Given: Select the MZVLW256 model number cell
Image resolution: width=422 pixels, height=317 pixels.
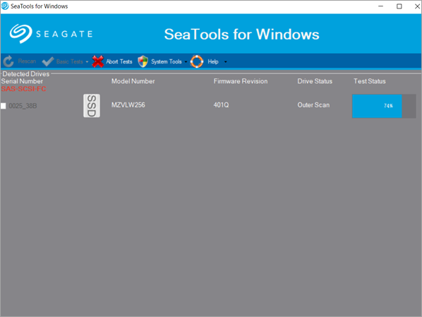Looking at the screenshot, I should pos(128,105).
